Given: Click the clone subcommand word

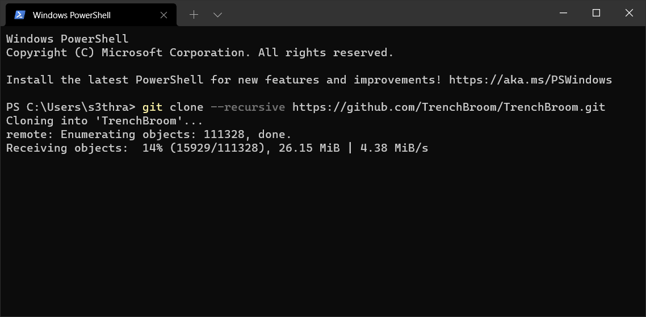Looking at the screenshot, I should (x=187, y=107).
